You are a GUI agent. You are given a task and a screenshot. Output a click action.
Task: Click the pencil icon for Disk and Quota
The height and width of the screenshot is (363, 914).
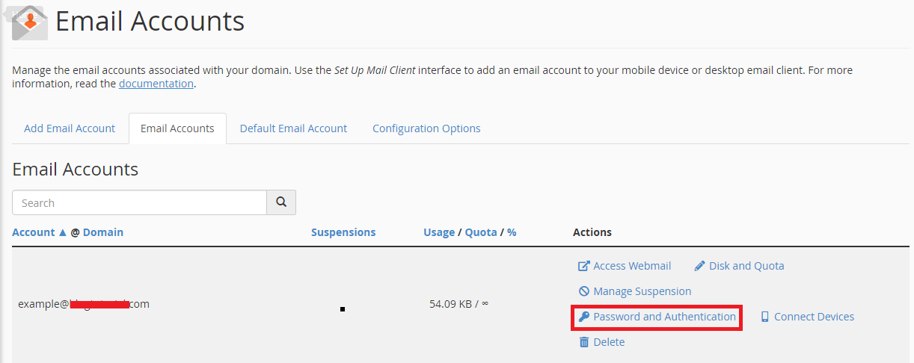click(699, 266)
